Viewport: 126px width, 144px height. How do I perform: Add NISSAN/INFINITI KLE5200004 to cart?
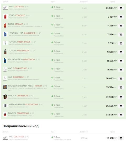coord(121,106)
